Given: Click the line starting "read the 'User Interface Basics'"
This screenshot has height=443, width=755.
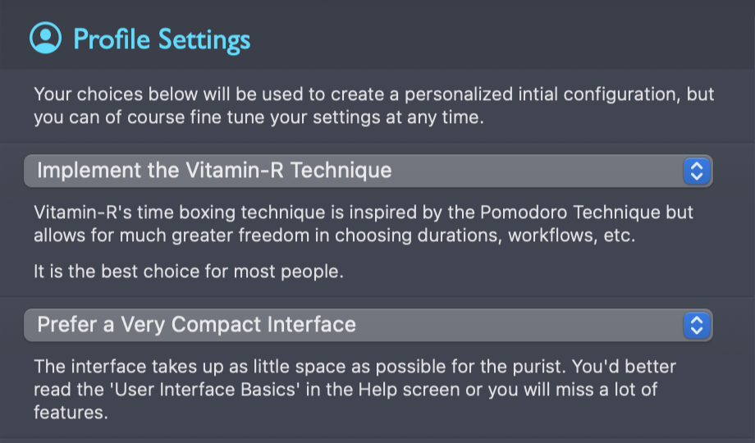Looking at the screenshot, I should coord(345,390).
